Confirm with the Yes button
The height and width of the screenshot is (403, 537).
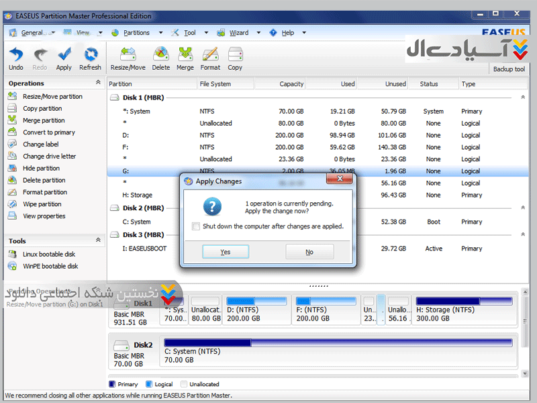[x=226, y=252]
